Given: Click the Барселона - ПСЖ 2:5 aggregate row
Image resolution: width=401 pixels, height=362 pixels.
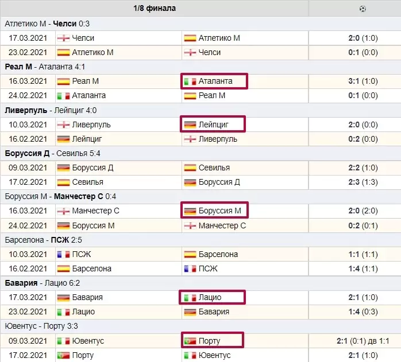Looking at the screenshot, I should [x=200, y=240].
